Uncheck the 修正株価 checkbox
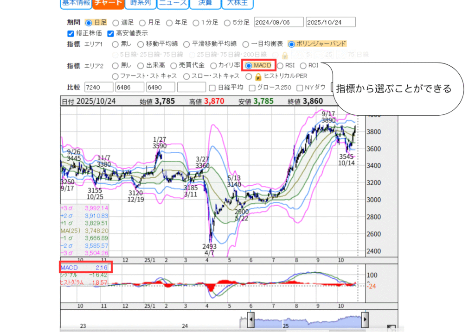This screenshot has height=332, width=475. coord(71,33)
